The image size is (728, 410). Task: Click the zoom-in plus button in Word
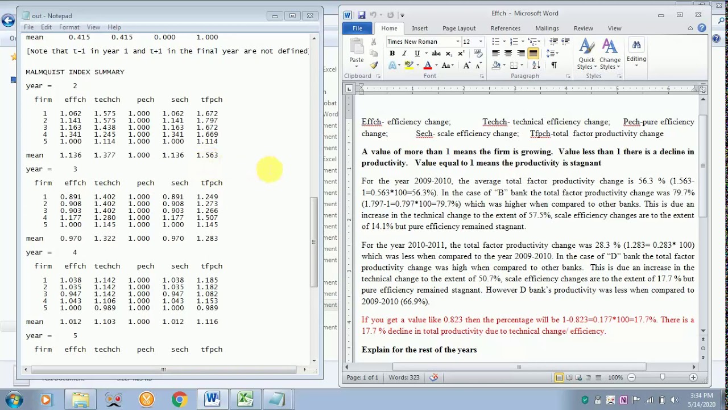click(x=693, y=378)
